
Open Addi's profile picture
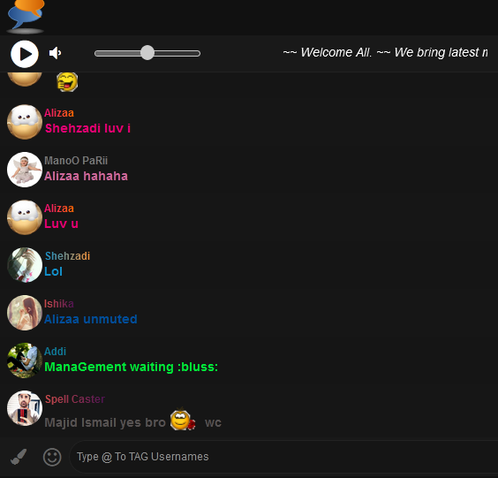pos(25,360)
